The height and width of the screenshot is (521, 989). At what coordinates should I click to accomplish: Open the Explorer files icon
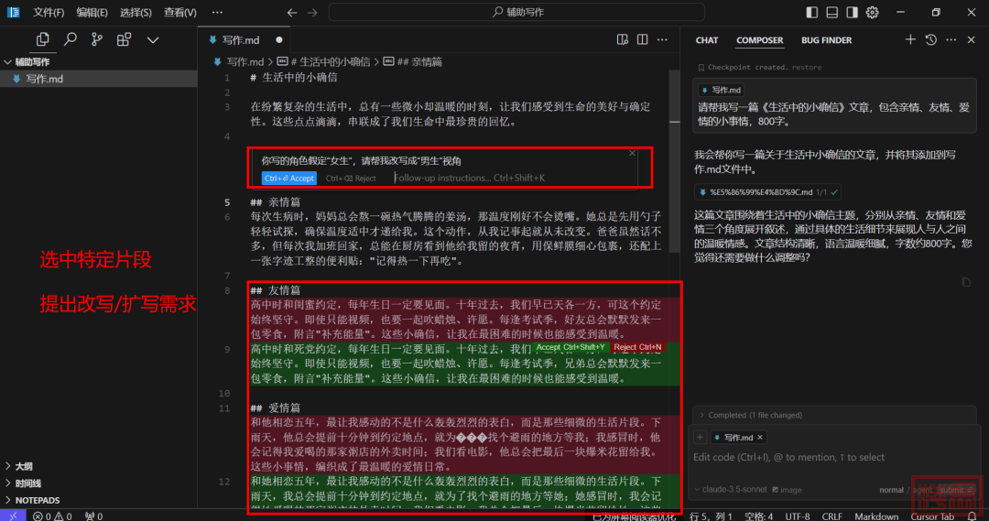(42, 39)
